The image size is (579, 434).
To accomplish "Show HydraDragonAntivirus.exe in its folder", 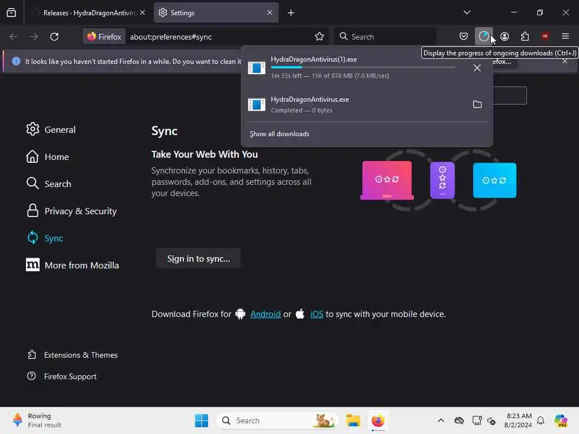I will pyautogui.click(x=477, y=105).
